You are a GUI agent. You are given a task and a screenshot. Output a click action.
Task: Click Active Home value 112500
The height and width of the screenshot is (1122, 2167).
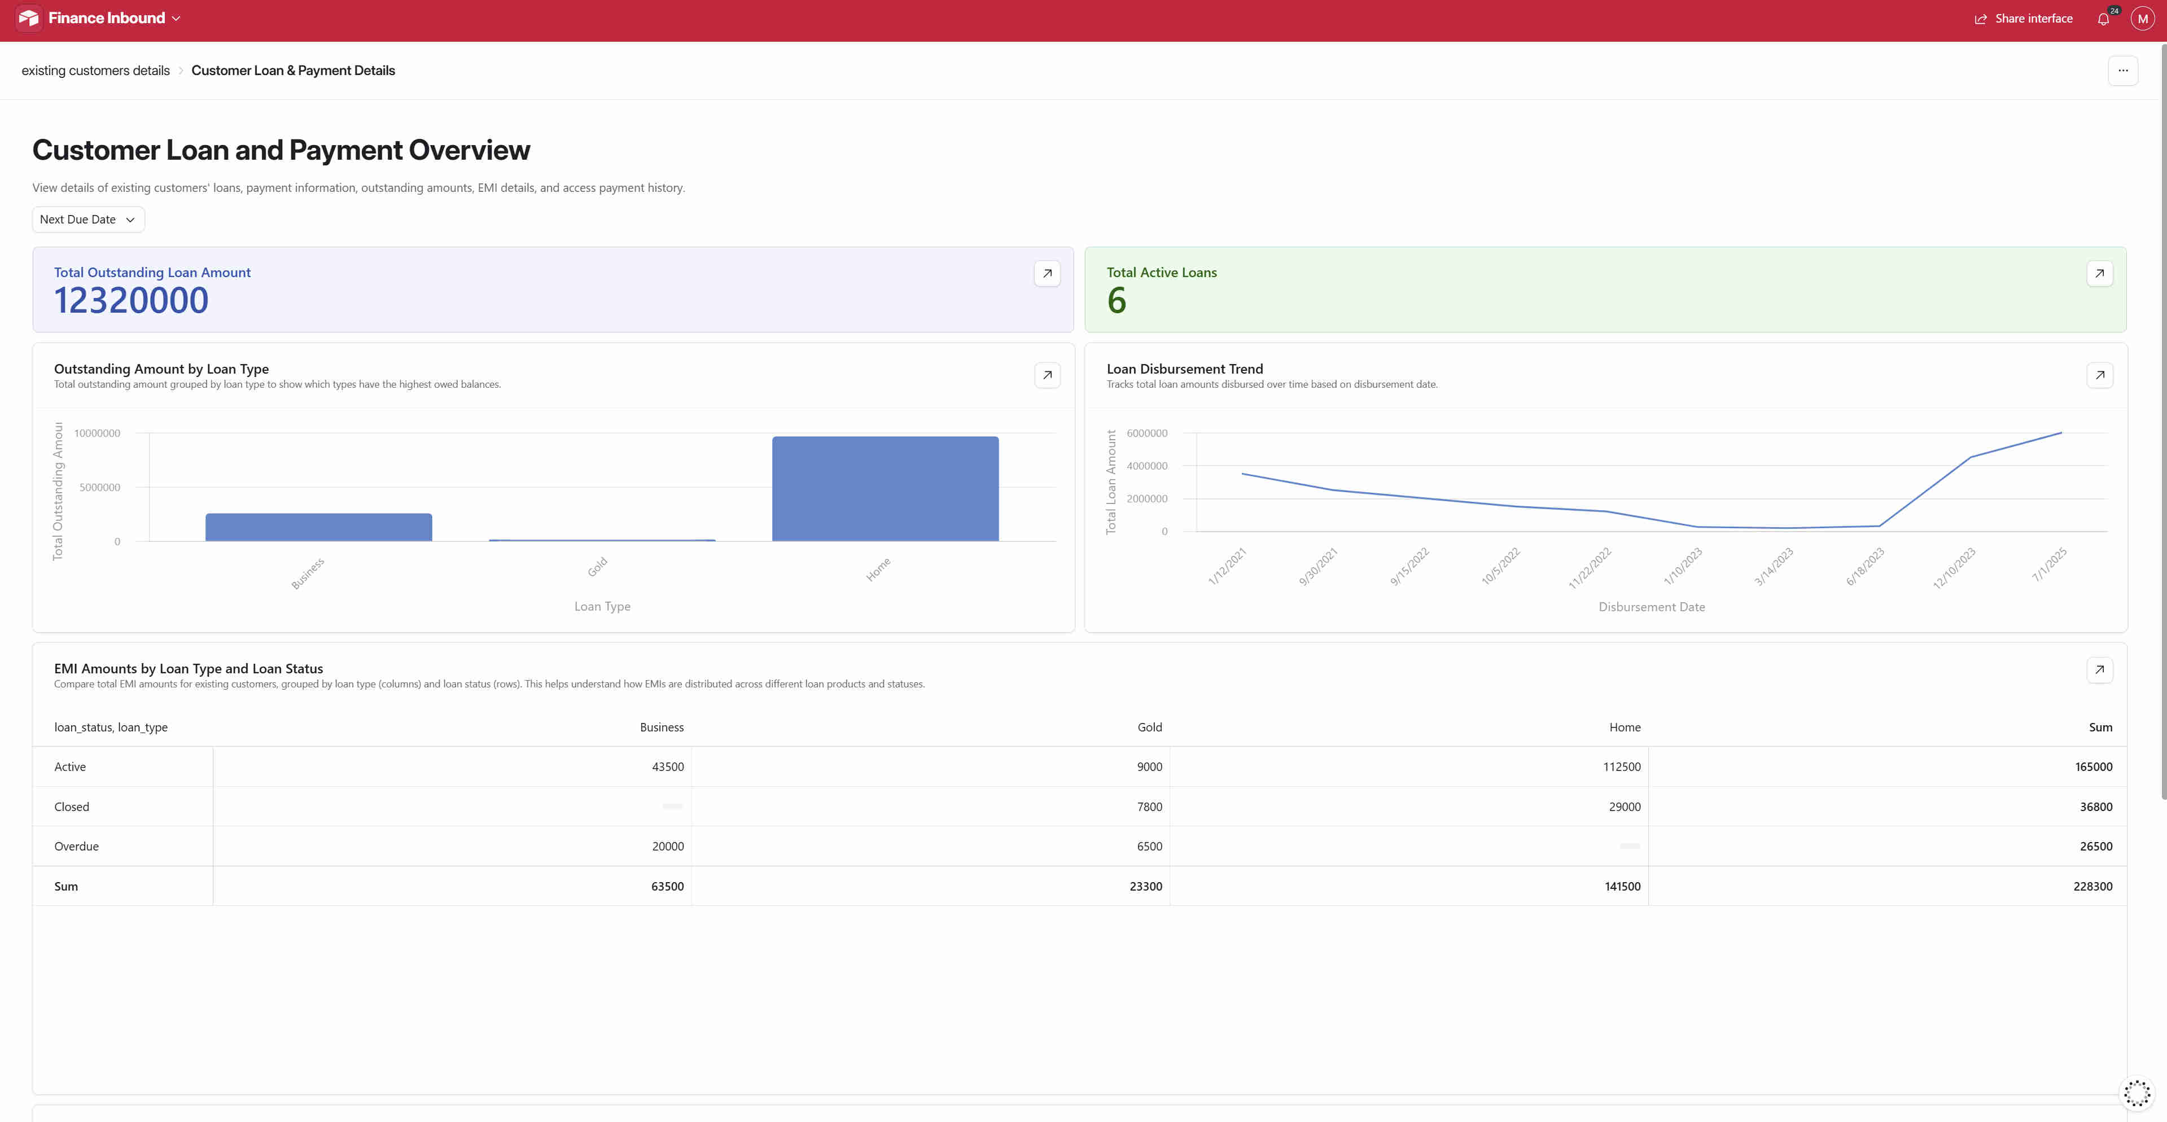click(x=1621, y=767)
